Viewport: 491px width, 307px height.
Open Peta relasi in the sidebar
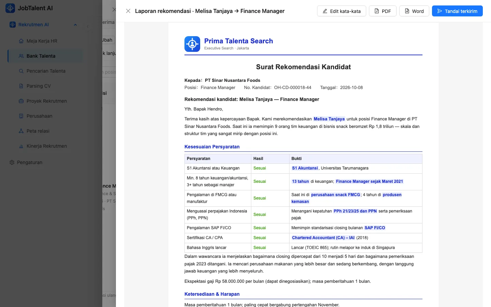point(45,131)
